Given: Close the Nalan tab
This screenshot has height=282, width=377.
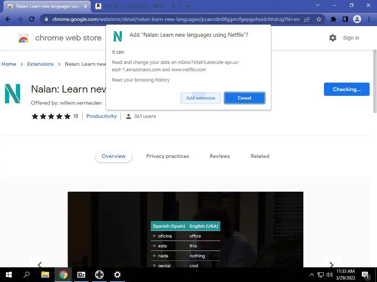Looking at the screenshot, I should [x=85, y=6].
